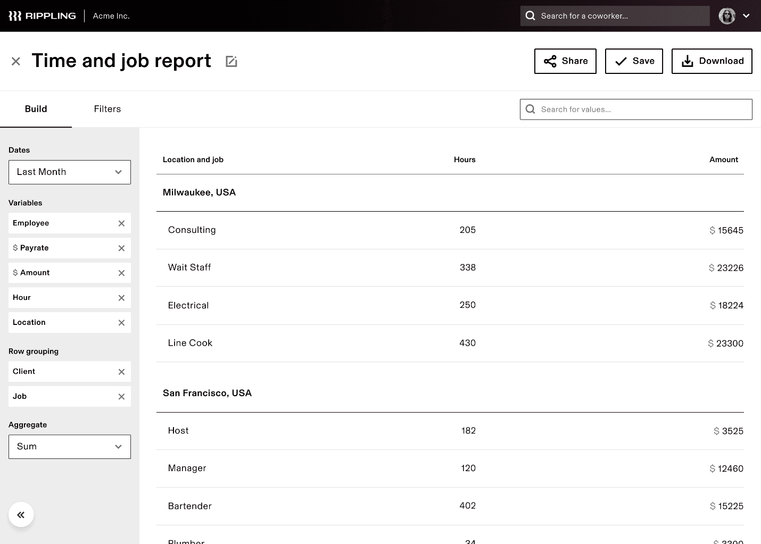Remove Client from row grouping
Viewport: 761px width, 544px height.
[121, 372]
